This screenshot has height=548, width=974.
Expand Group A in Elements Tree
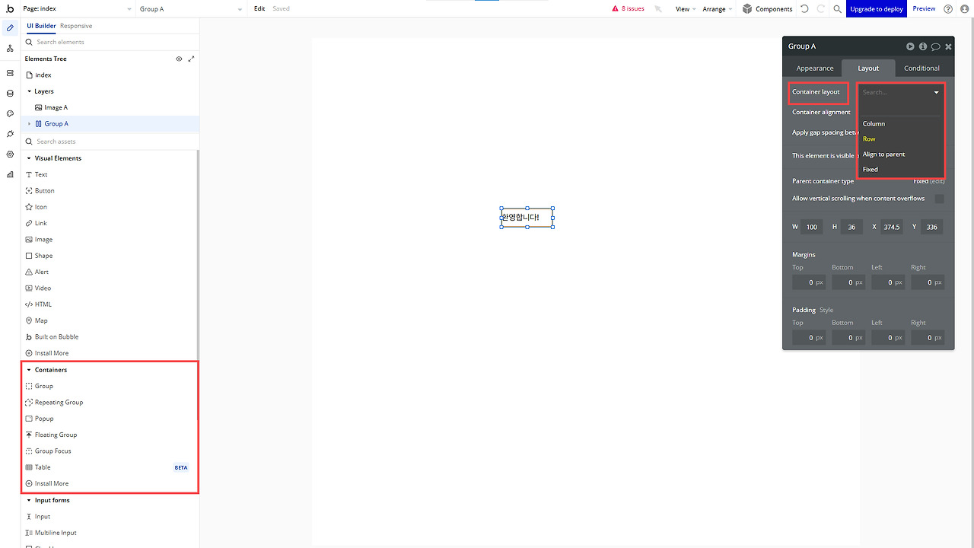(x=29, y=123)
